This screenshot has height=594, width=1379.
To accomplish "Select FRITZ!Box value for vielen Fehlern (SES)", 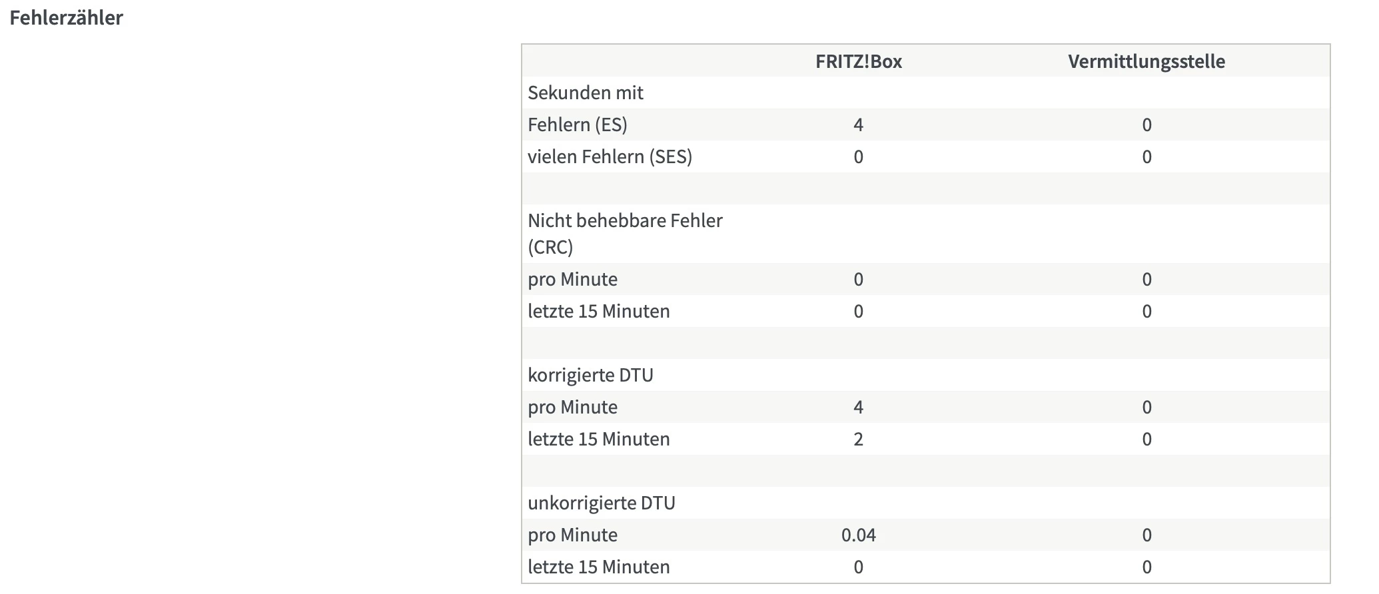I will [858, 156].
